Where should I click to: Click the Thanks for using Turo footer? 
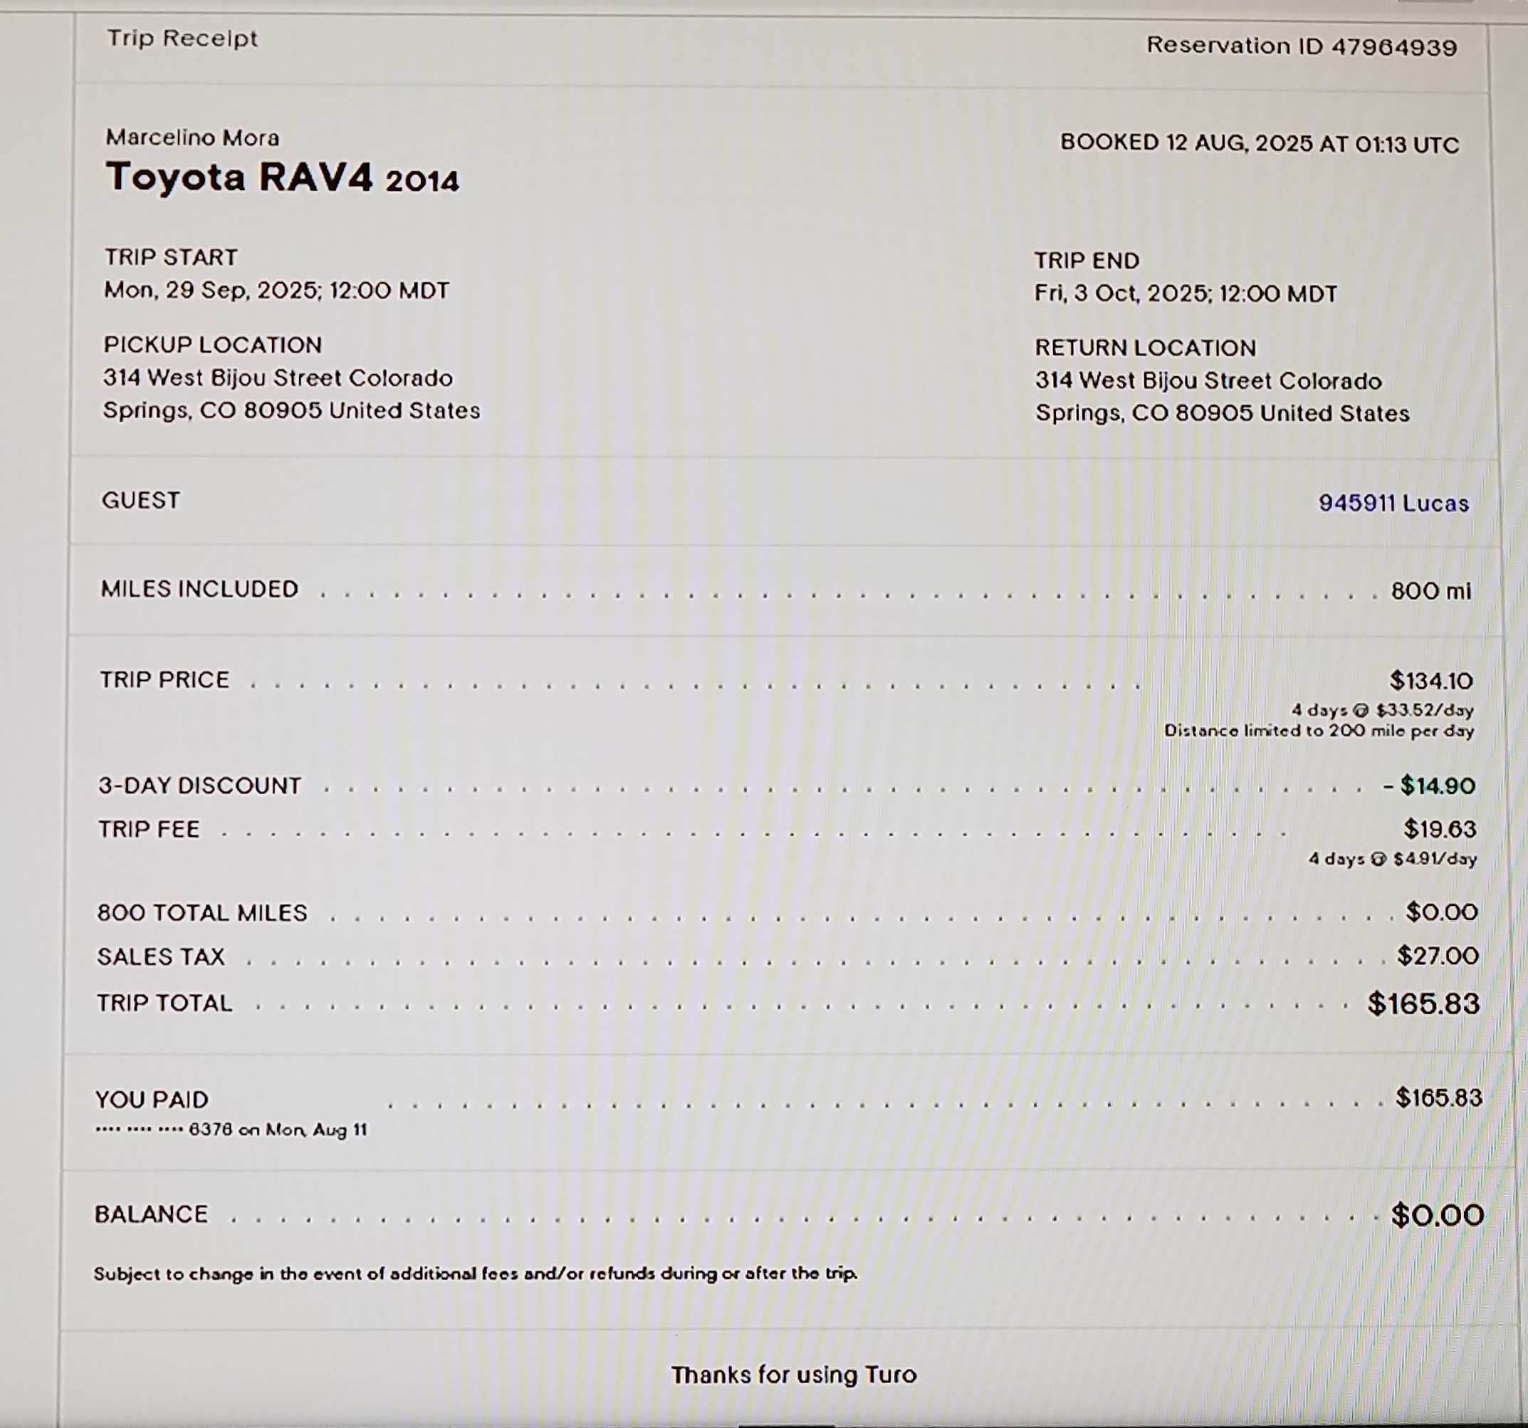click(794, 1375)
